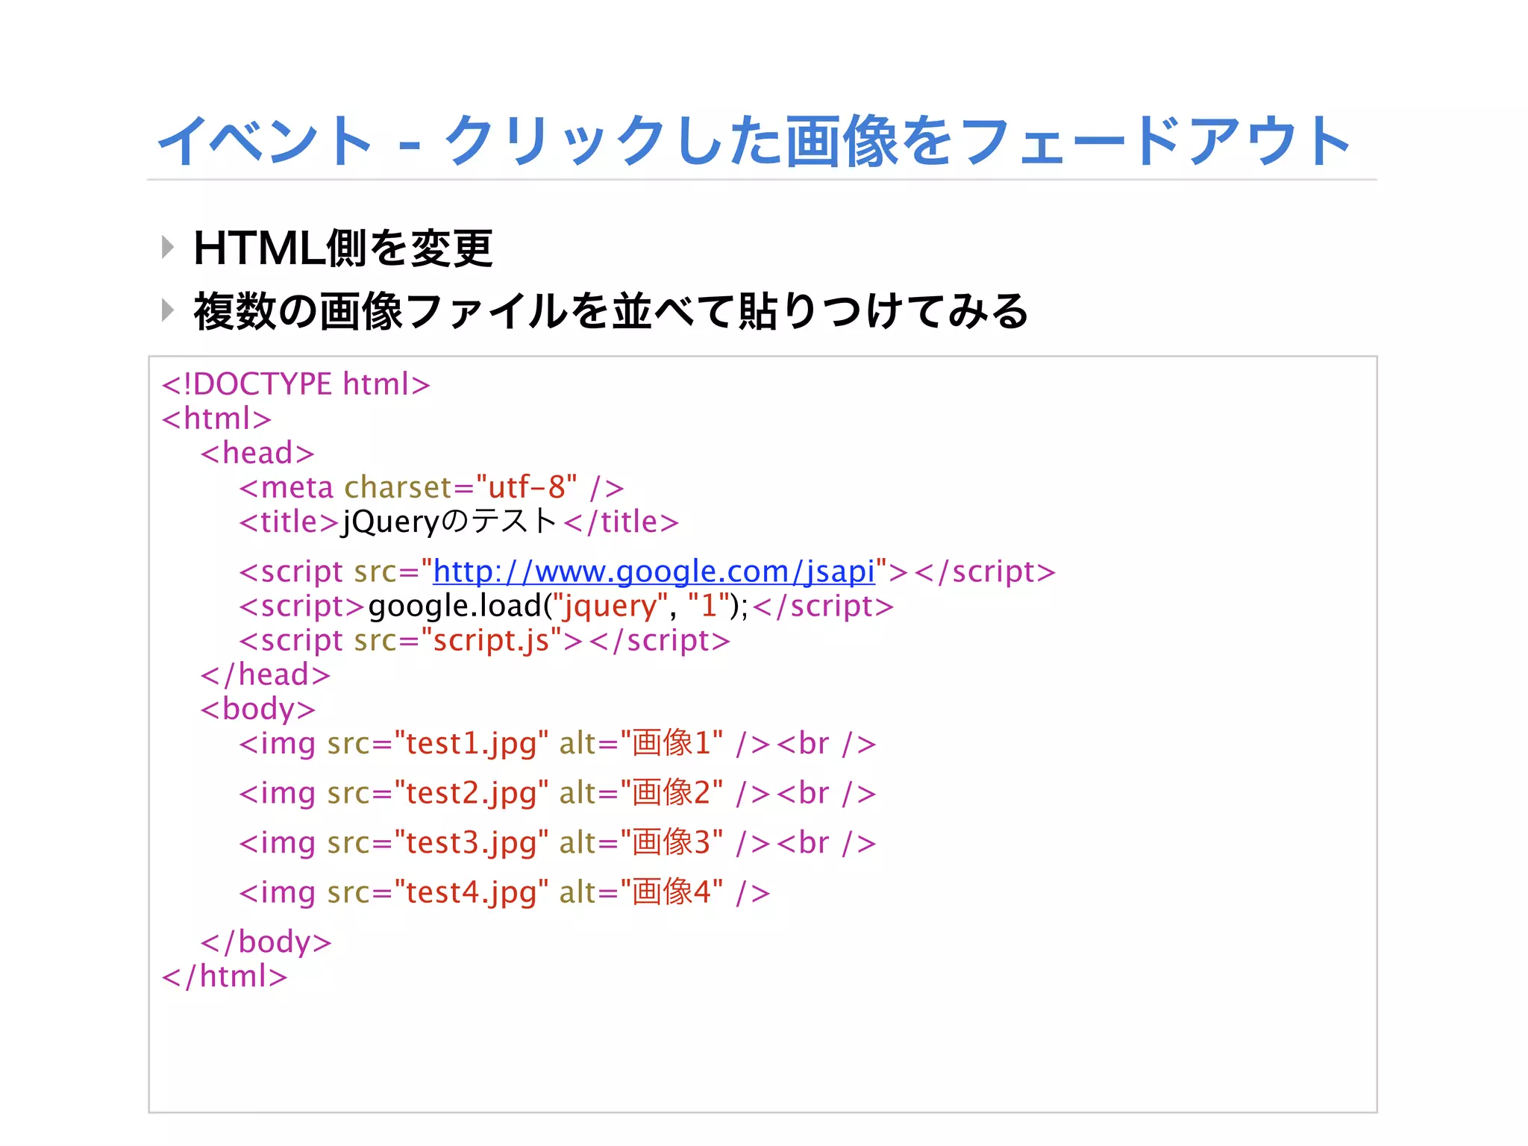Click the img line with test2.jpg
Image resolution: width=1528 pixels, height=1146 pixels.
(x=557, y=793)
